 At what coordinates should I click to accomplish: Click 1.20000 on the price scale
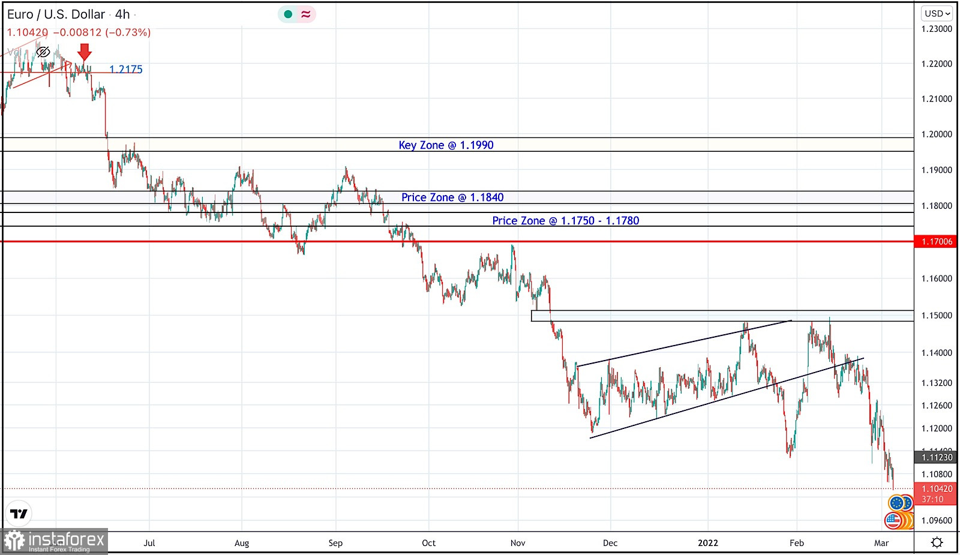[937, 134]
